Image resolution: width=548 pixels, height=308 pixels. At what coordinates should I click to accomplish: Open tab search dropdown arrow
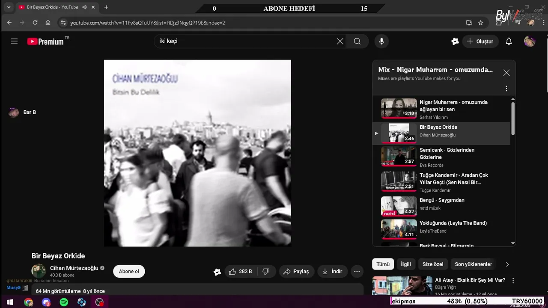click(x=9, y=7)
